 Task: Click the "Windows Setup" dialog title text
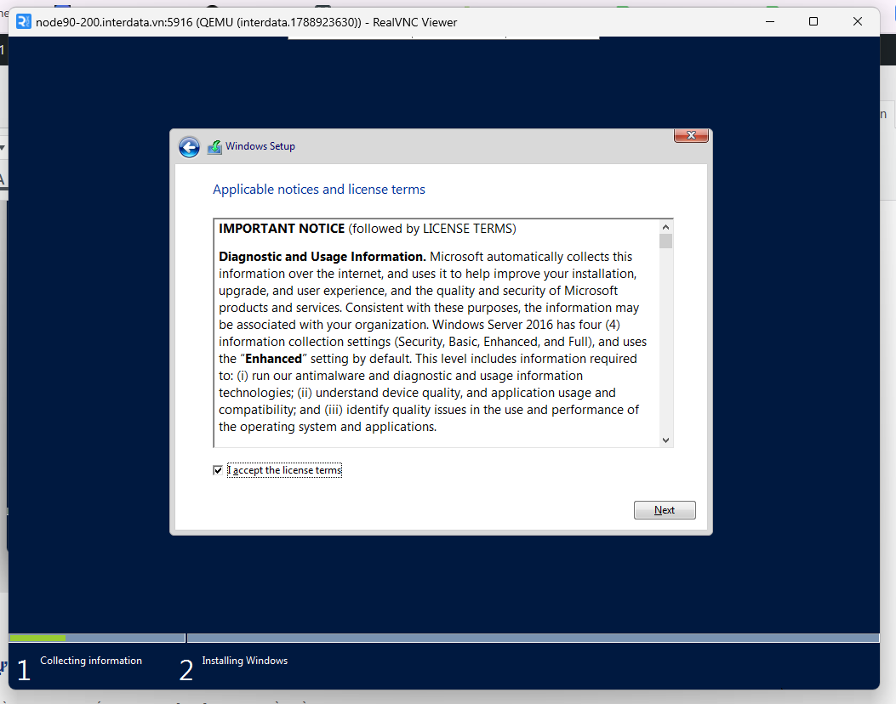point(260,146)
